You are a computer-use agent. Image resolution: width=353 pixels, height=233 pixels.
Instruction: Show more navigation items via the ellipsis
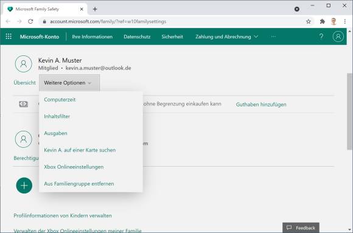pos(273,37)
